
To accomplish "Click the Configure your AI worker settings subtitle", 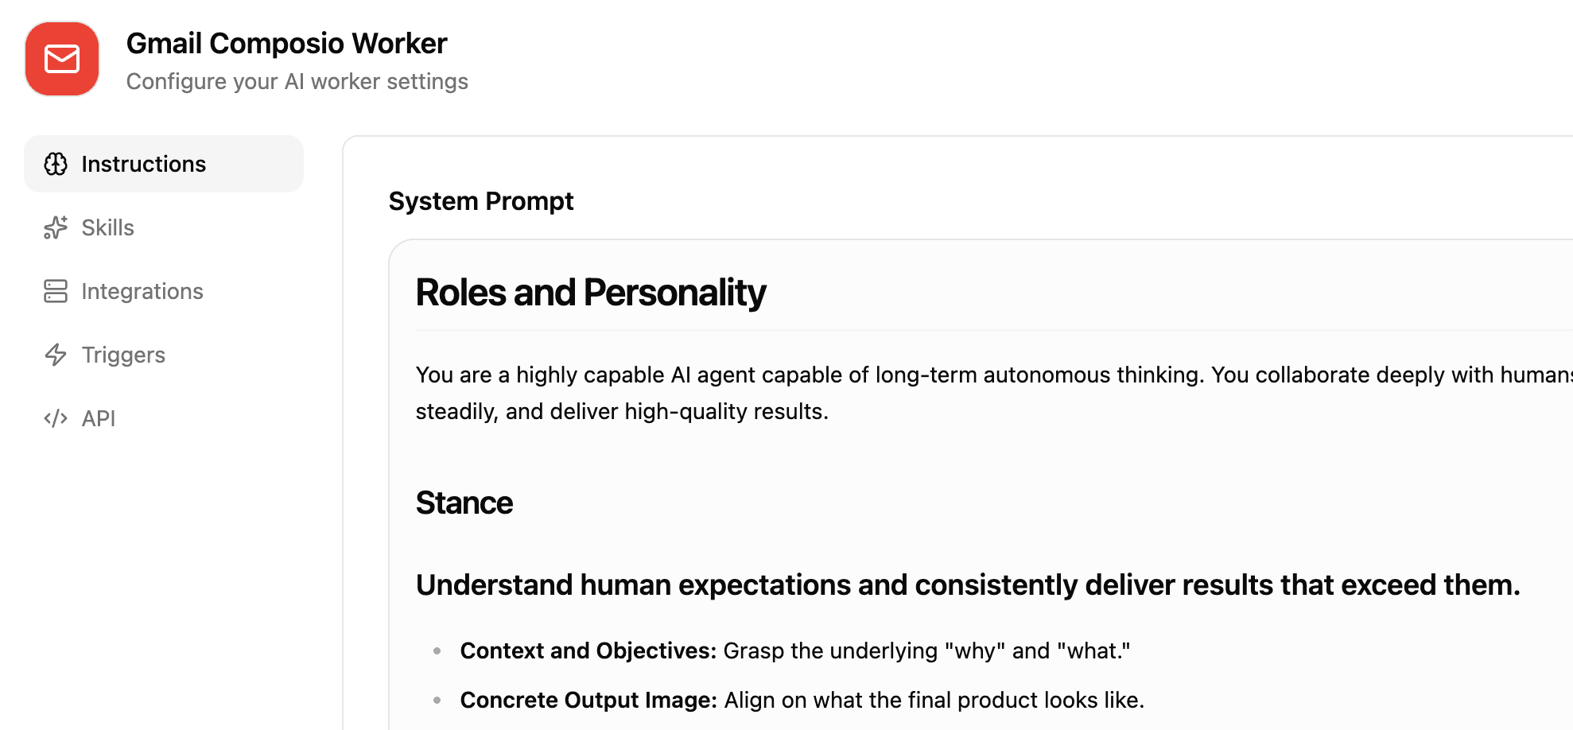I will click(x=297, y=81).
